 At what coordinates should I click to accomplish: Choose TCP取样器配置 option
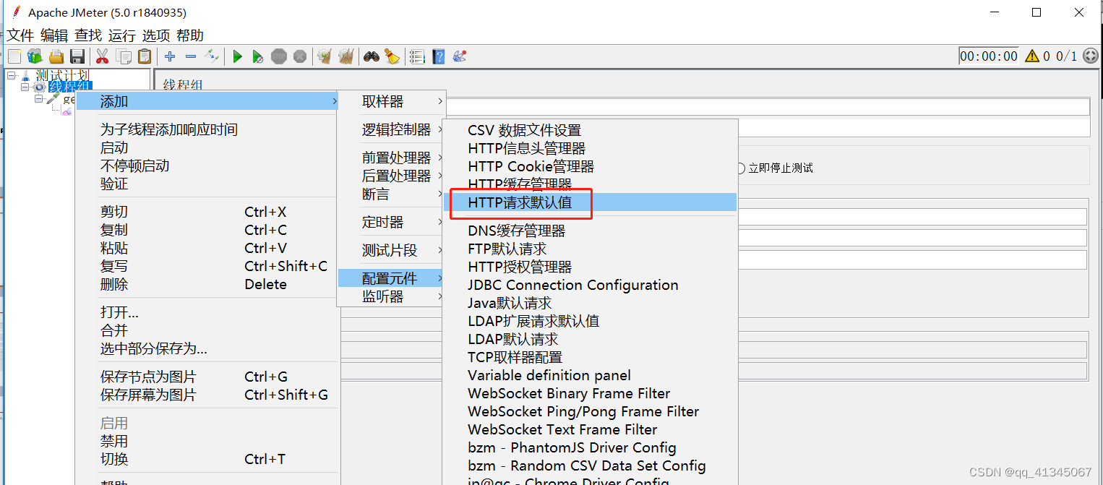[590, 357]
